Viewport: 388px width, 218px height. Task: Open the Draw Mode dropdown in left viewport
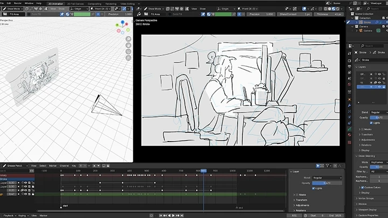click(12, 9)
